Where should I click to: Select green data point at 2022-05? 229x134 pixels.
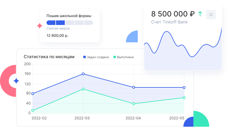(184, 97)
